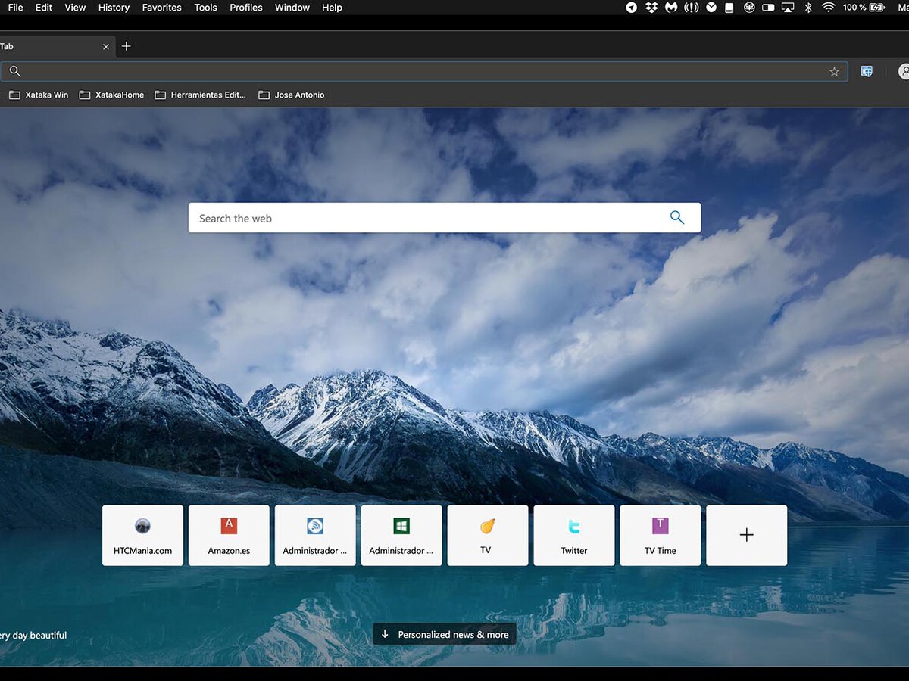
Task: Click Personalized news & more button
Action: click(x=445, y=634)
